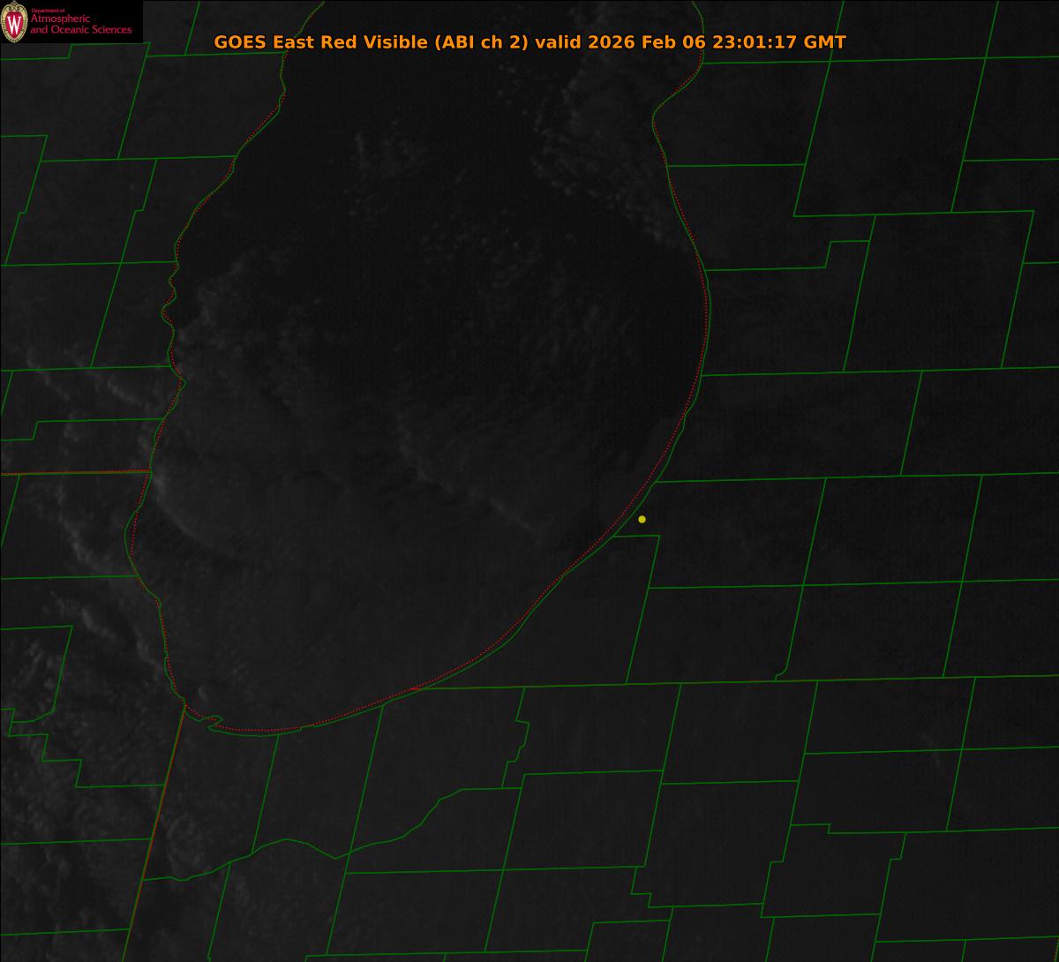Click the diagonal orange state line below the lake
Viewport: 1059px width, 962px height.
pyautogui.click(x=159, y=830)
